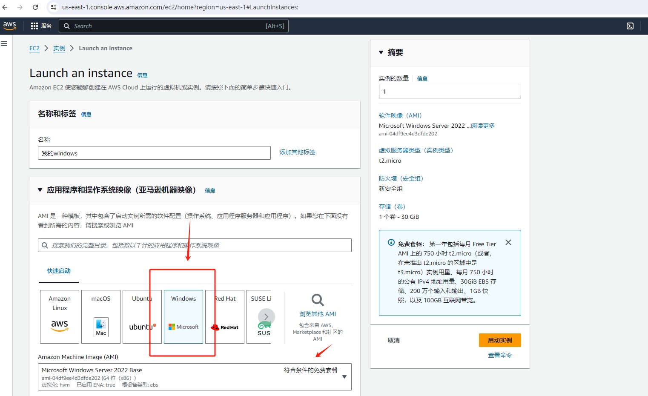This screenshot has width=648, height=396.
Task: Click the number of instances field
Action: point(450,92)
